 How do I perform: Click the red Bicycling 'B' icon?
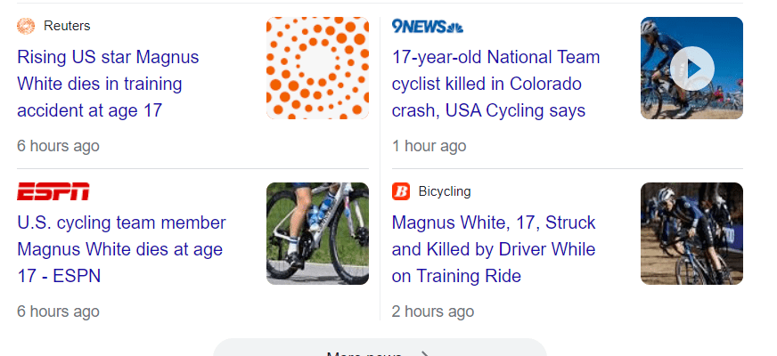pos(401,191)
